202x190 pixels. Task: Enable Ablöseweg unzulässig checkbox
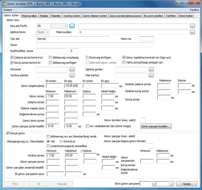50,57
